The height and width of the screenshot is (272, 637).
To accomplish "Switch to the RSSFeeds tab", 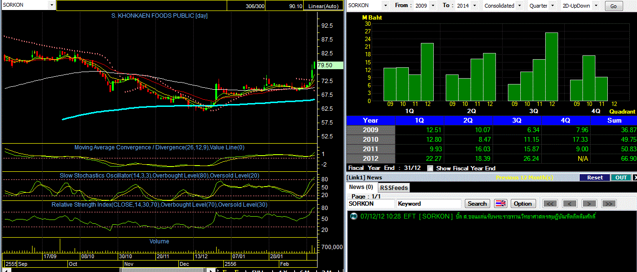I will coord(394,188).
